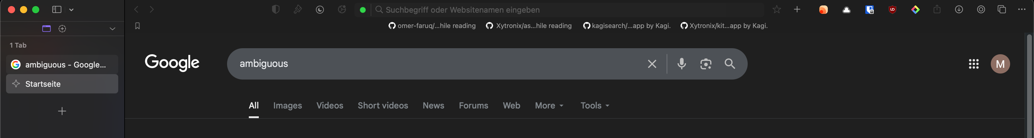Click the Google voice search microphone
The image size is (1034, 138).
click(x=681, y=64)
